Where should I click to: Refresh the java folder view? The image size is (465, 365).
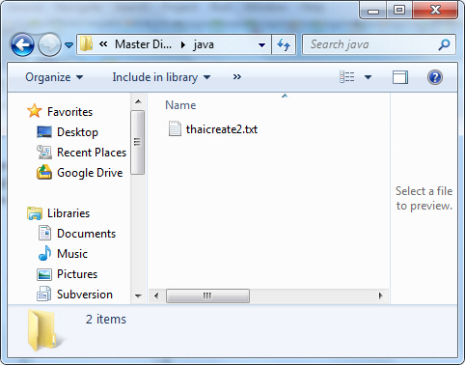(x=284, y=44)
